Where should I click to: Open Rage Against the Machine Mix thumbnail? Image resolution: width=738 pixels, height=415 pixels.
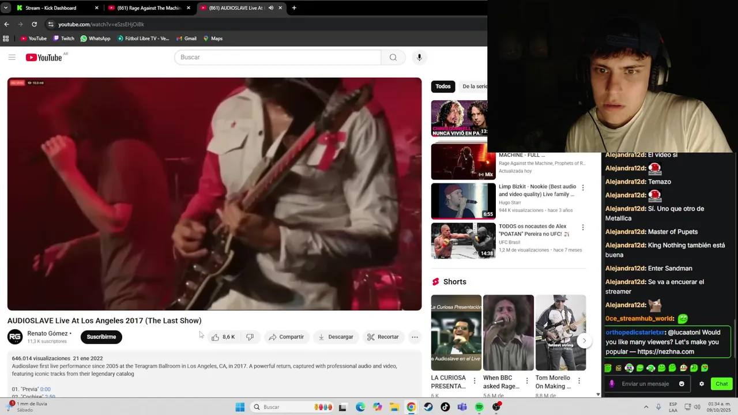coord(463,161)
